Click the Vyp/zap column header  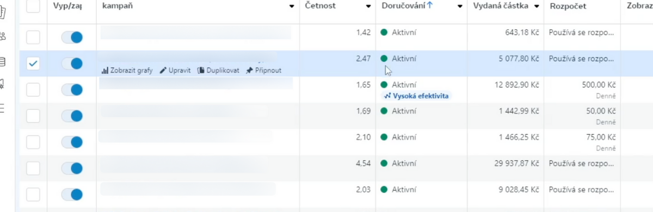coord(67,6)
